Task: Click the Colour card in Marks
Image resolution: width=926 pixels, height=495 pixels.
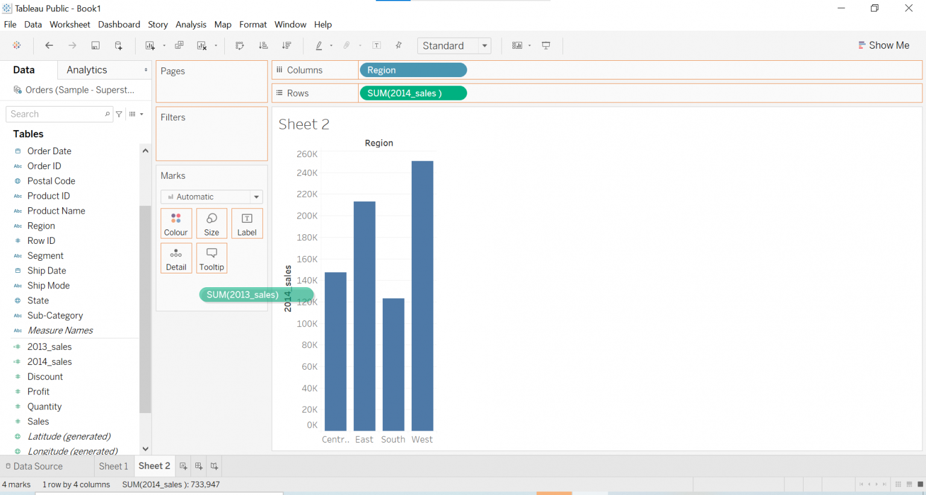Action: (176, 223)
